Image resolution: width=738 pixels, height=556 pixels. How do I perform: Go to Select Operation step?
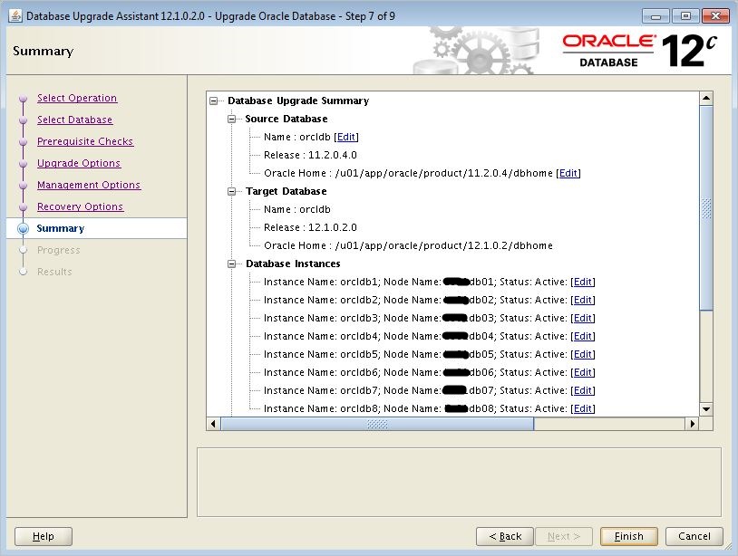click(77, 98)
